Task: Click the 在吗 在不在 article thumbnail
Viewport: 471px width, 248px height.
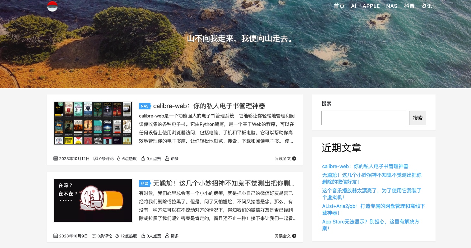Action: (x=93, y=200)
